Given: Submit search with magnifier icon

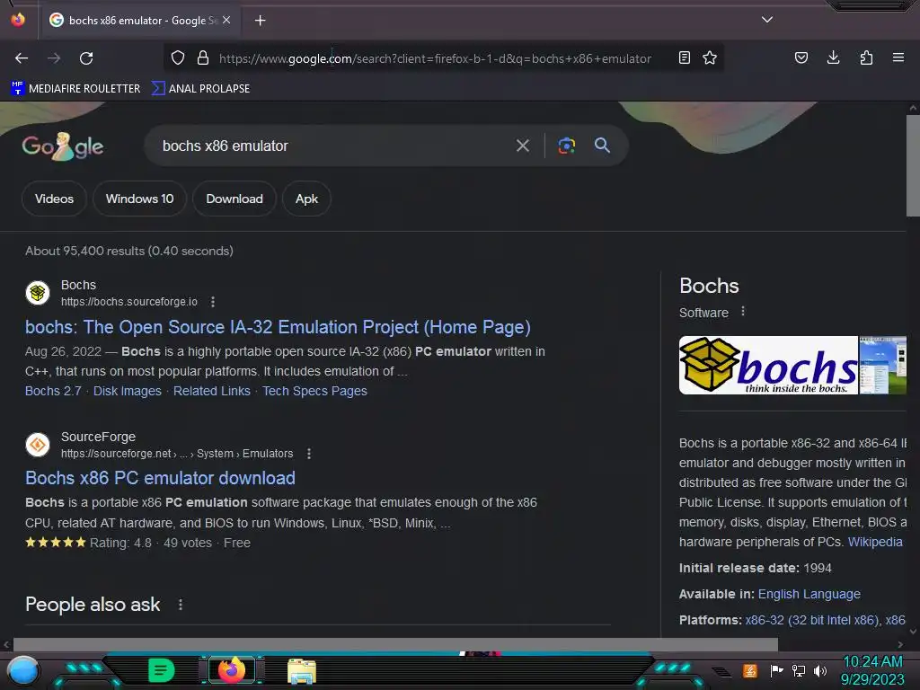Looking at the screenshot, I should coord(602,145).
